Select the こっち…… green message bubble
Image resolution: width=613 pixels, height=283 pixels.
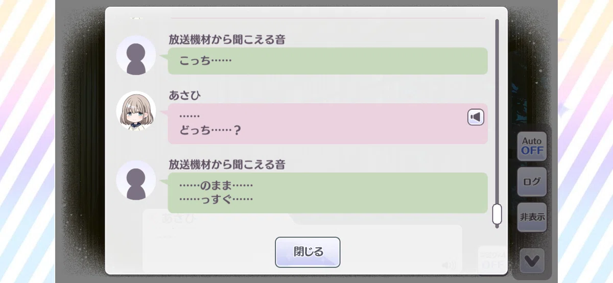[x=327, y=61]
